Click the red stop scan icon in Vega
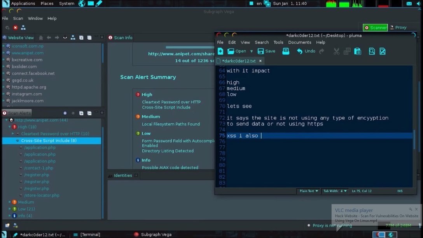The width and height of the screenshot is (423, 238). pos(16,28)
